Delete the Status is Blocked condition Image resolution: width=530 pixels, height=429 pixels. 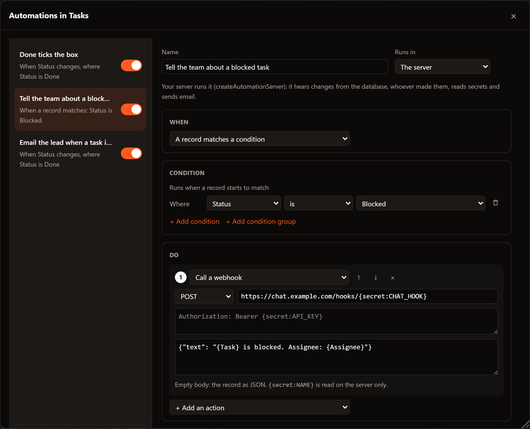[495, 203]
